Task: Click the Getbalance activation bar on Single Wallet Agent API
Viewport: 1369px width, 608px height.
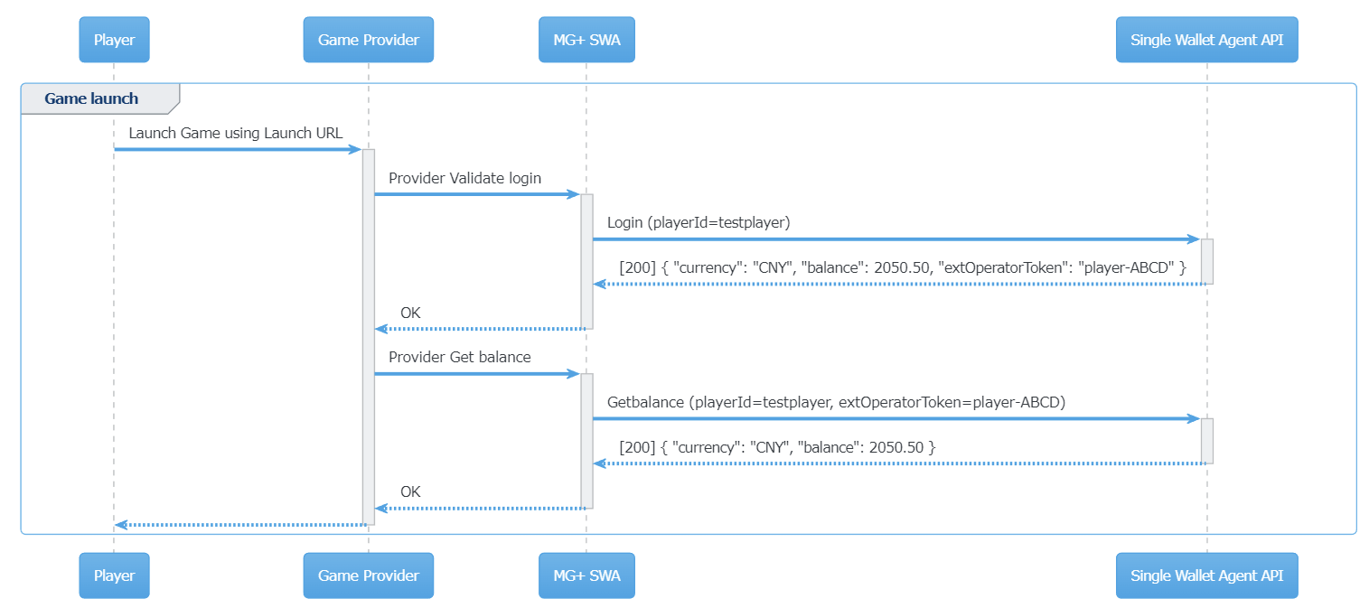Action: [x=1206, y=441]
